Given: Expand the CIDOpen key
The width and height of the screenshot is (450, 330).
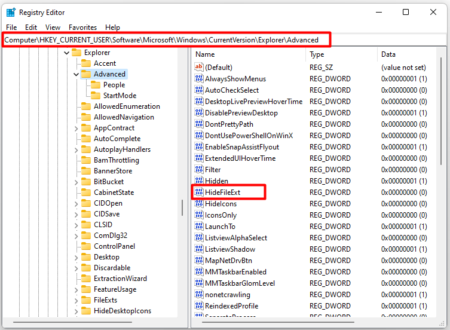Looking at the screenshot, I should (76, 204).
